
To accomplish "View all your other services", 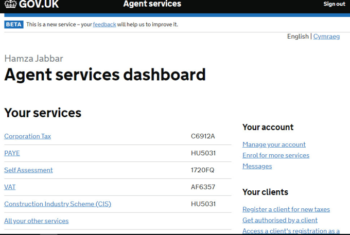I will (36, 221).
